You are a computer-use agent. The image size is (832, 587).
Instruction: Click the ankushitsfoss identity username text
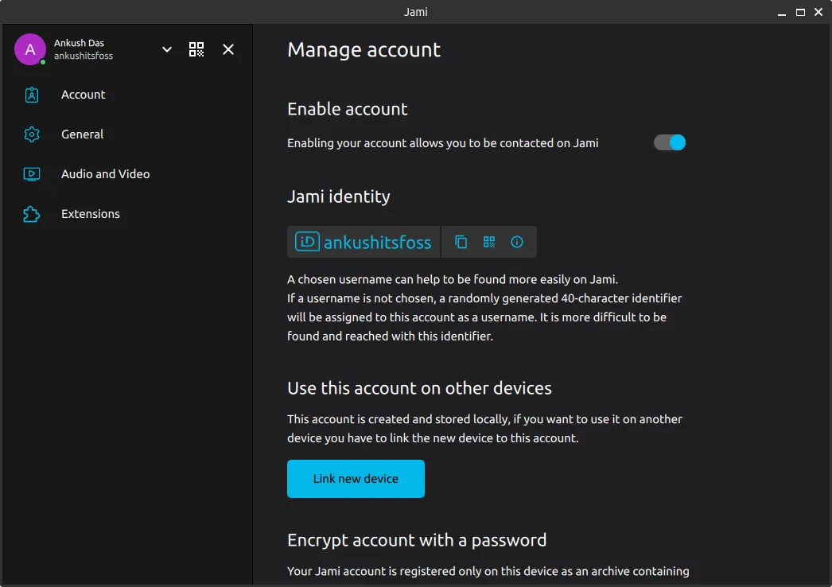point(377,242)
